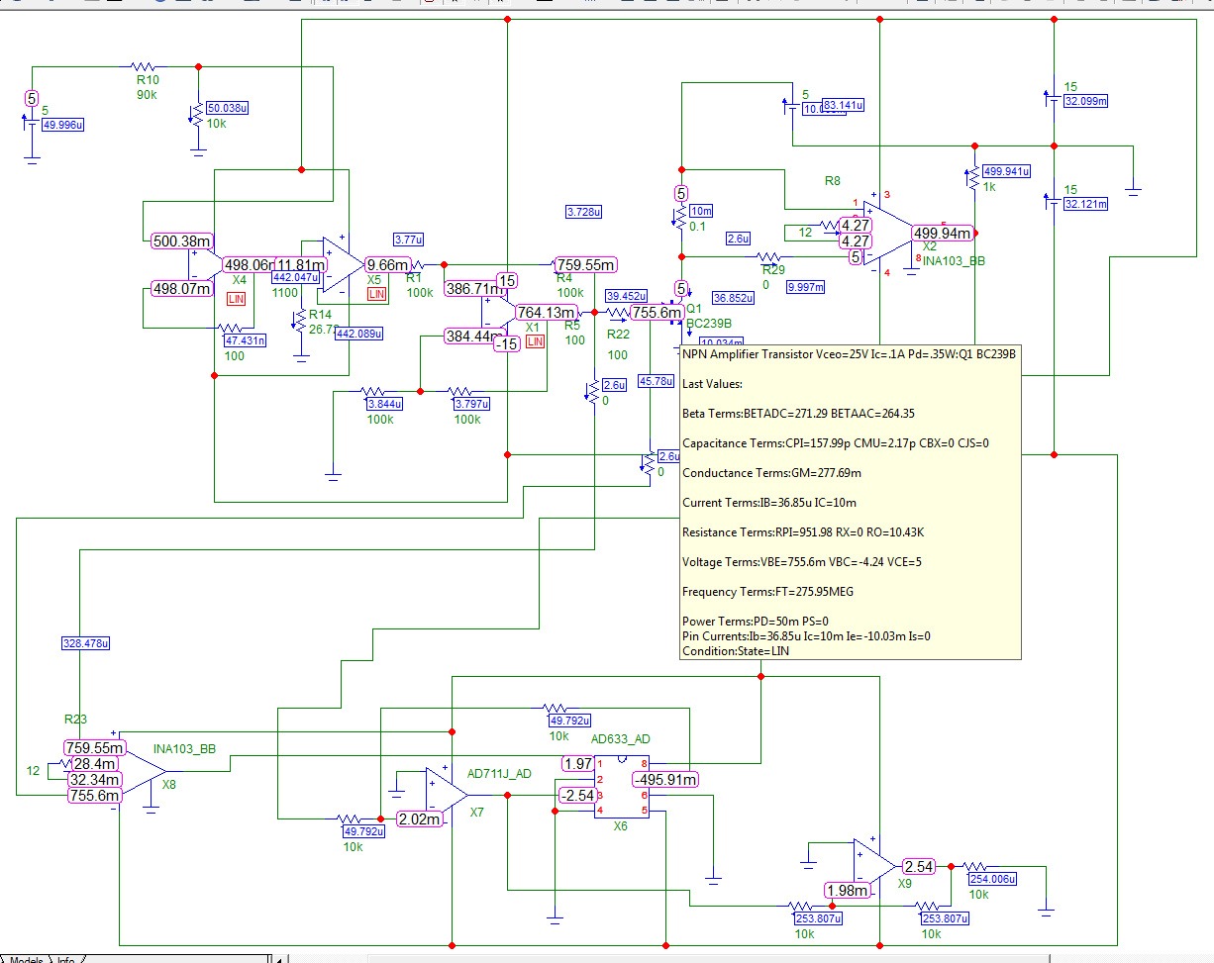Select the lower 15V battery 32.121m
The width and height of the screenshot is (1214, 963).
tap(1054, 200)
